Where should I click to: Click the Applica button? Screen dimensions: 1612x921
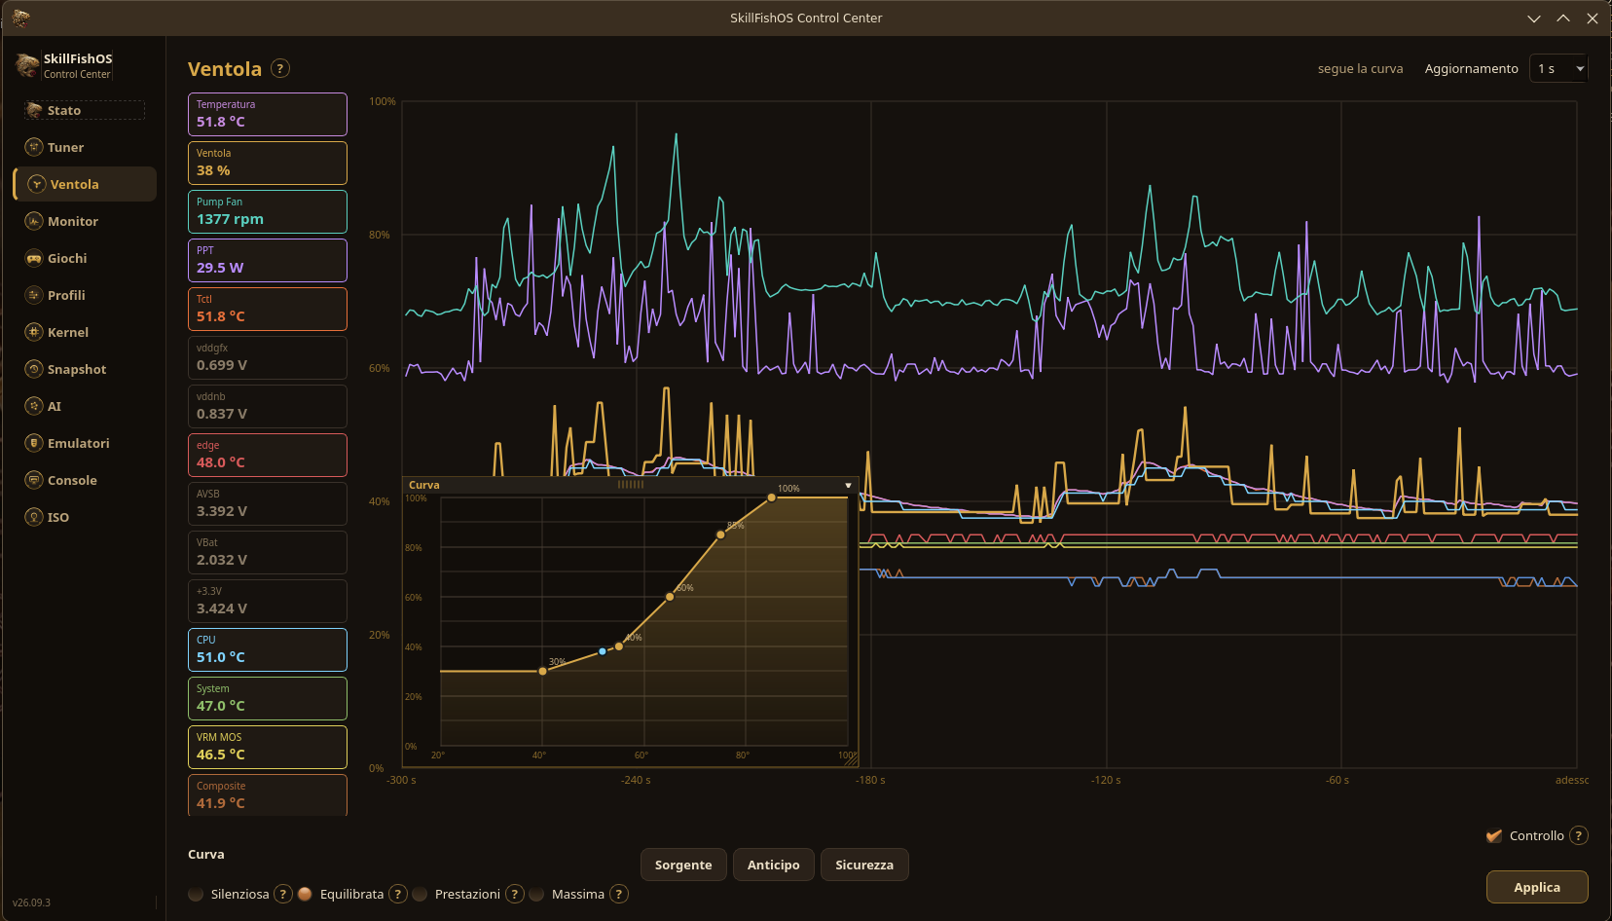(1537, 887)
